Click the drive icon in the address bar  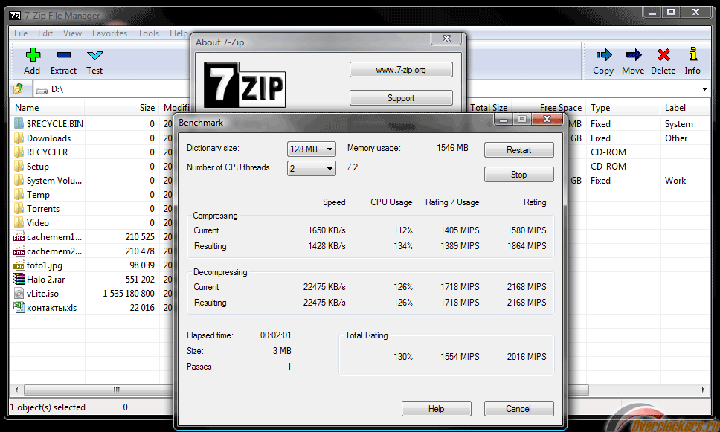pos(42,90)
